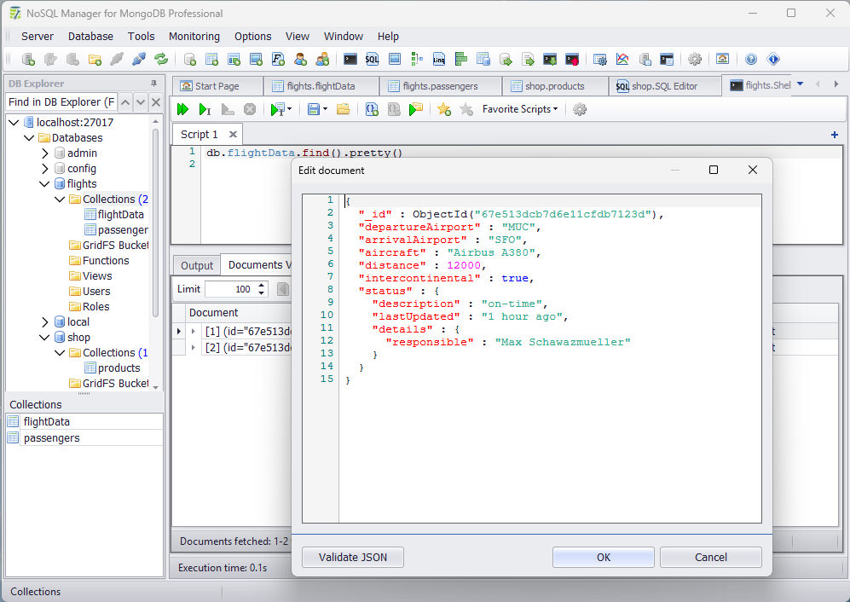Click the main toolbar gear options icon

[x=695, y=59]
